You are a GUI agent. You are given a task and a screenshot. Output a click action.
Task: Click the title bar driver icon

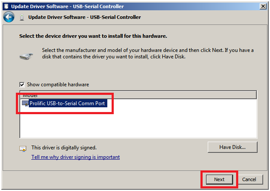[6, 6]
